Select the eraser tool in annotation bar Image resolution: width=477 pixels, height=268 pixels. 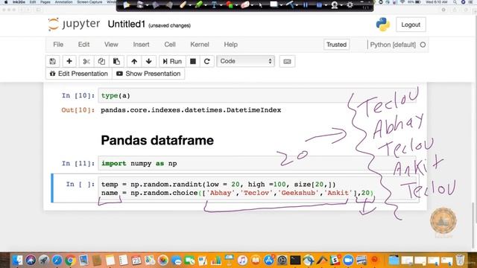tap(245, 5)
